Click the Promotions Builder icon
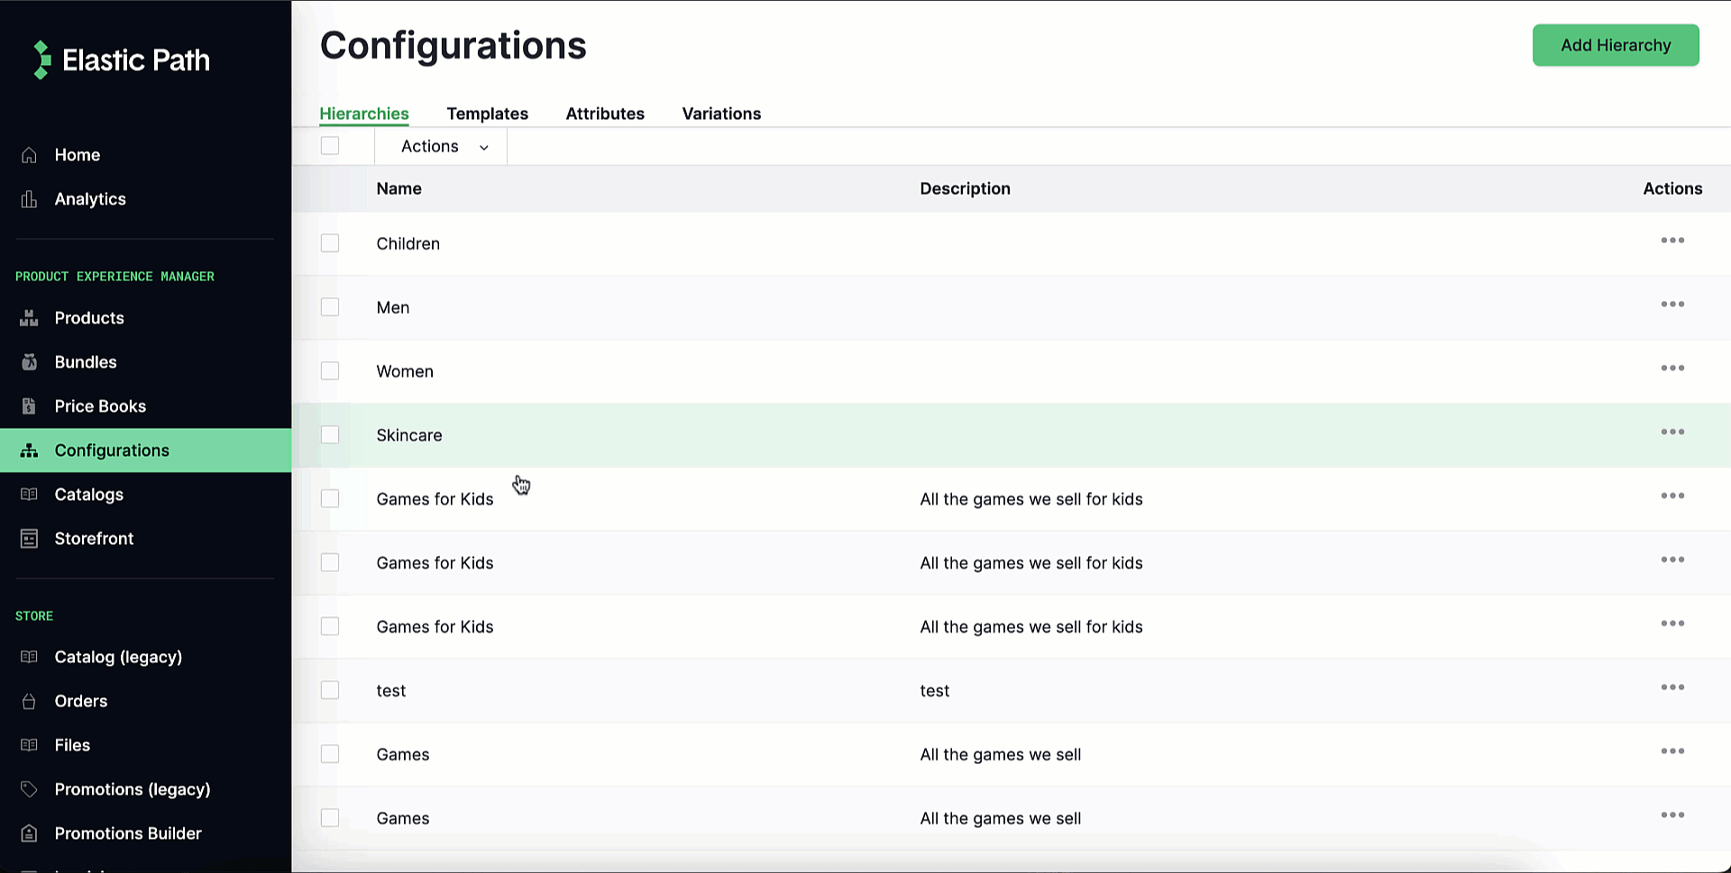 pyautogui.click(x=29, y=833)
